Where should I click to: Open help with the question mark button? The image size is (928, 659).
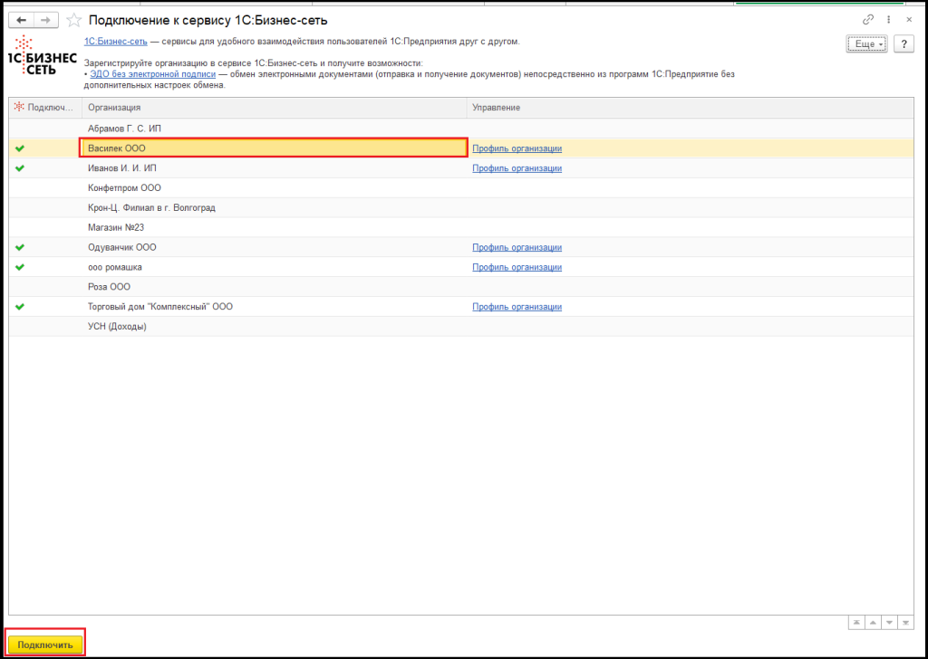(x=903, y=43)
